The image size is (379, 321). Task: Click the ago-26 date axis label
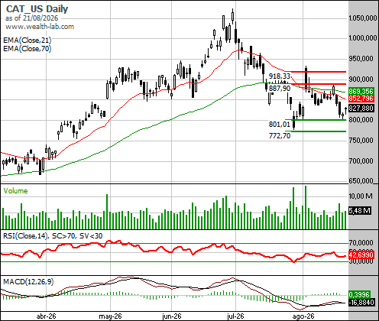(x=303, y=316)
